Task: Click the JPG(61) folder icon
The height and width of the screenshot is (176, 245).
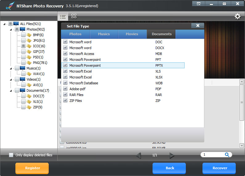Action: coord(29,40)
